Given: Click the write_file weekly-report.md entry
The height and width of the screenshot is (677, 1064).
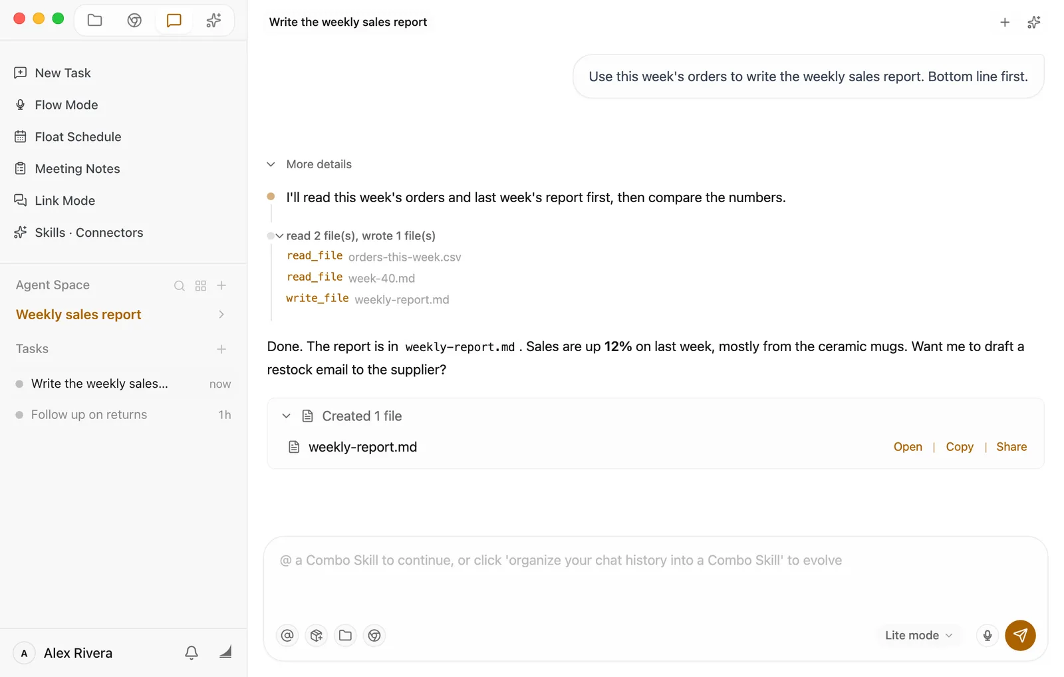Looking at the screenshot, I should [367, 299].
